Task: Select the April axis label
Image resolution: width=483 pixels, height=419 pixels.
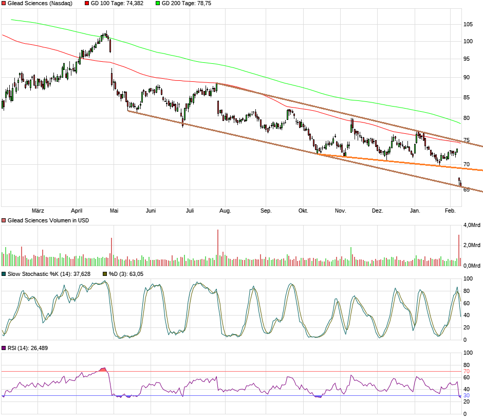Action: point(76,211)
